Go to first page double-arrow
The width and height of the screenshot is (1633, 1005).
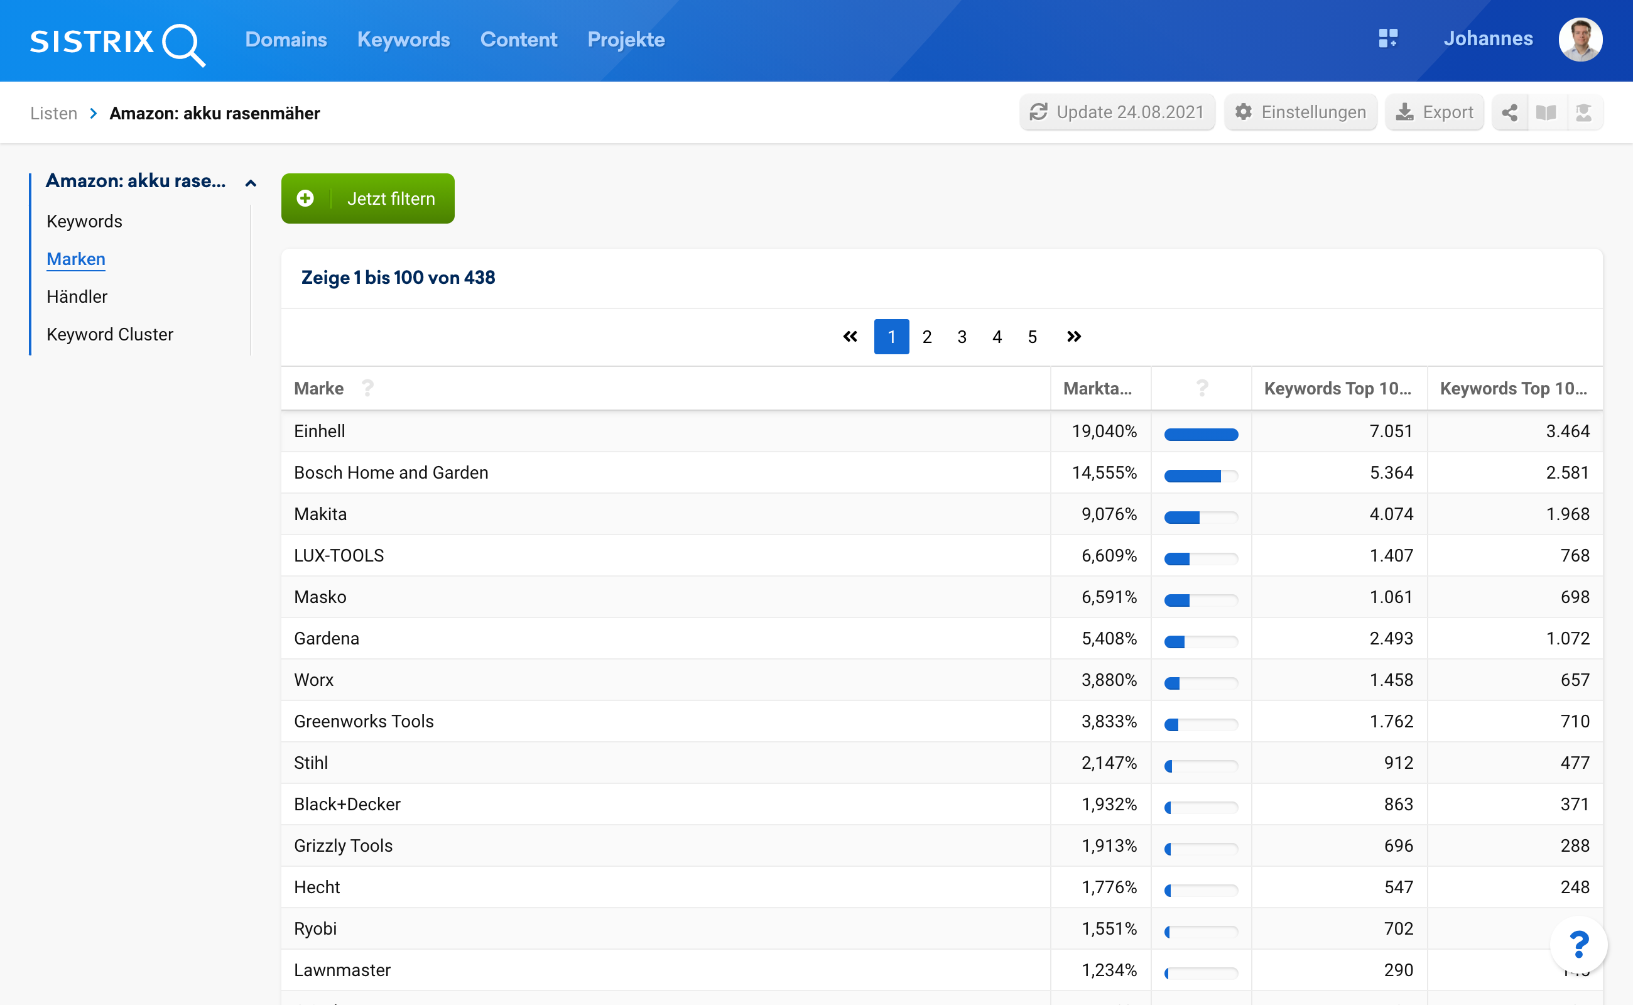click(850, 337)
